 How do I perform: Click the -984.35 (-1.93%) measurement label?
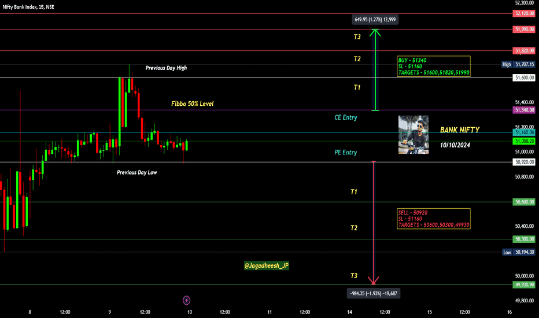click(x=374, y=294)
